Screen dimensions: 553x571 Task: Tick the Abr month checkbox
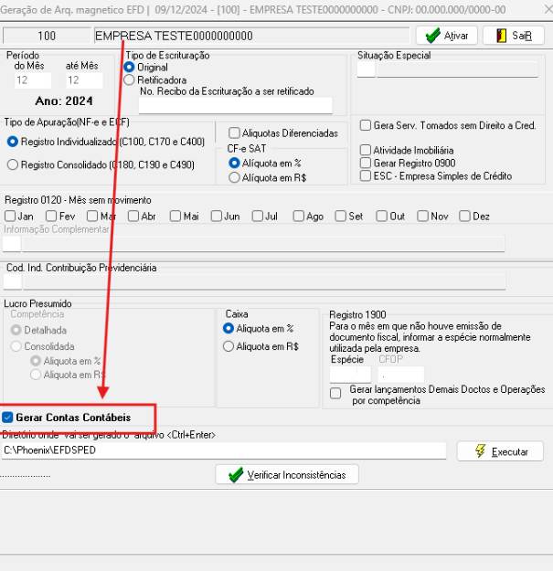coord(133,216)
